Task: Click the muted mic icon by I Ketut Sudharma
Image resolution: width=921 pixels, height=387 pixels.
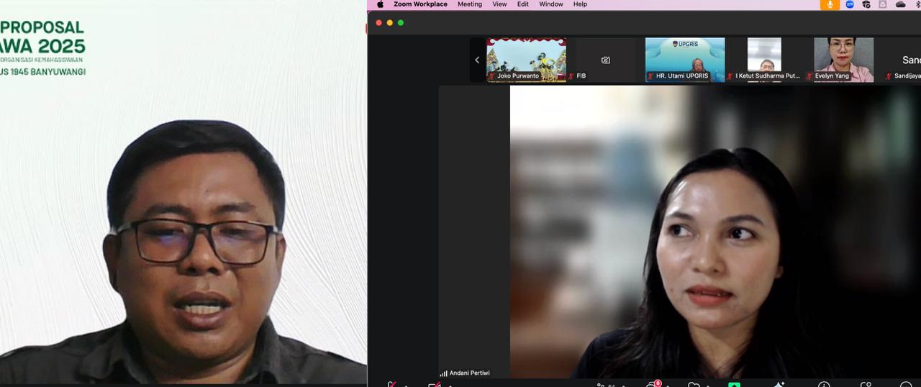Action: (730, 76)
